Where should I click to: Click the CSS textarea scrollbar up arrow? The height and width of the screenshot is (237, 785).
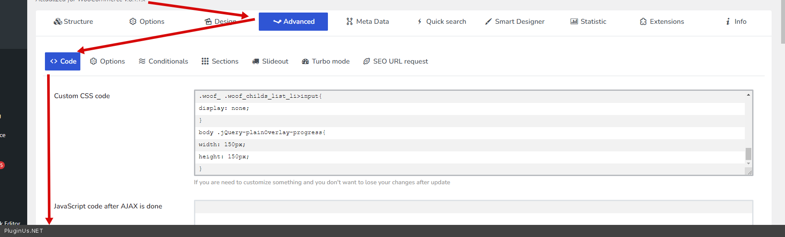pos(748,95)
